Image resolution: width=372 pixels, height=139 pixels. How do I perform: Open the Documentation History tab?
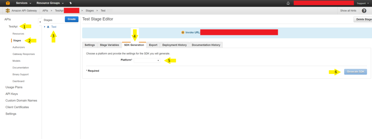pos(206,45)
